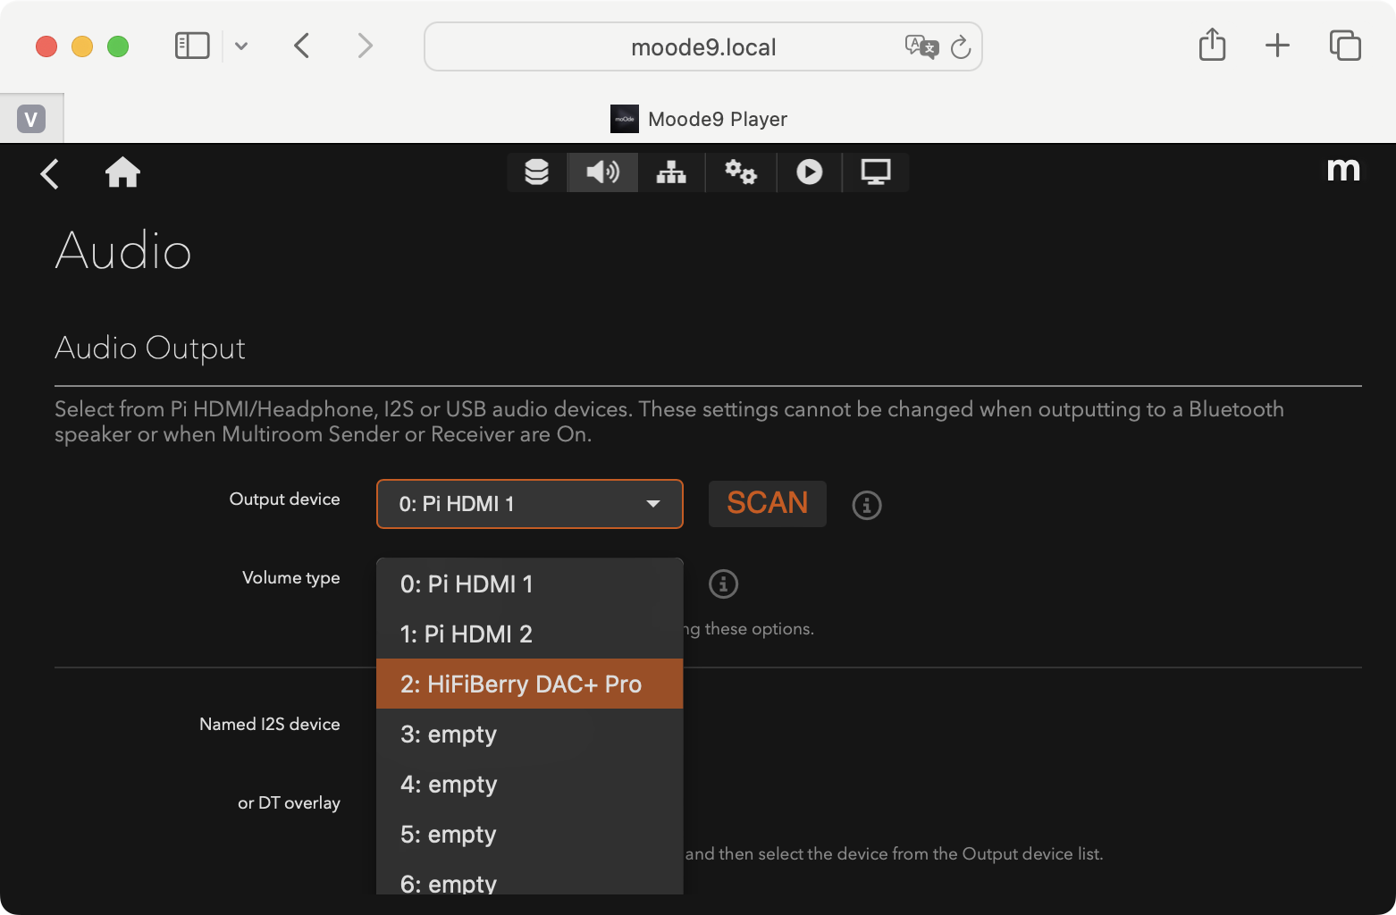Open the Audio settings speaker icon
The height and width of the screenshot is (915, 1396).
tap(602, 172)
